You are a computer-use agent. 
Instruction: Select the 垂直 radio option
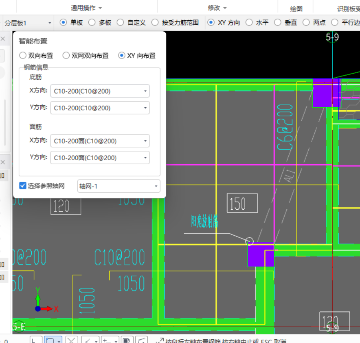pos(278,22)
